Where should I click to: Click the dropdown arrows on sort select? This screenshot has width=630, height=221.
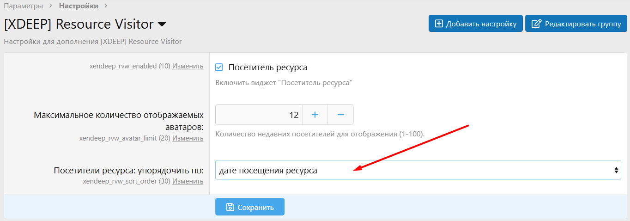coord(616,170)
